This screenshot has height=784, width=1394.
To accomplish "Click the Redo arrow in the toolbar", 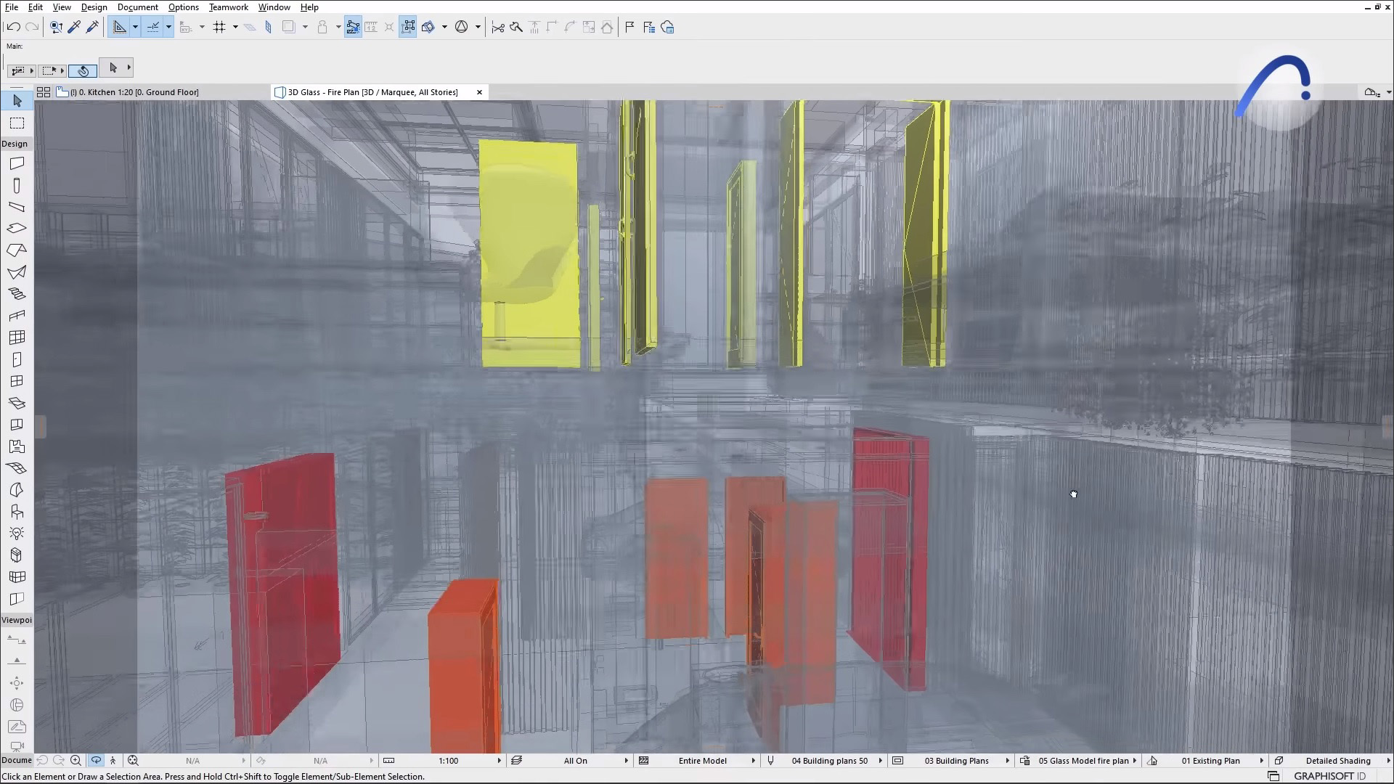I will click(32, 27).
